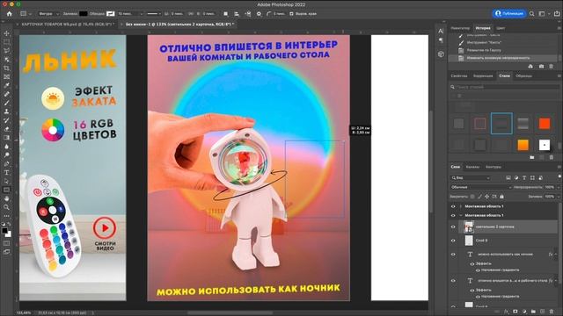Viewport: 563px width, 316px height.
Task: Switch to the Цвет tab
Action: tap(501, 27)
